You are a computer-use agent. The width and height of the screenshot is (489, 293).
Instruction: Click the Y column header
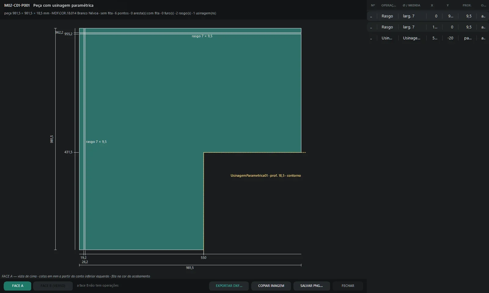point(448,5)
